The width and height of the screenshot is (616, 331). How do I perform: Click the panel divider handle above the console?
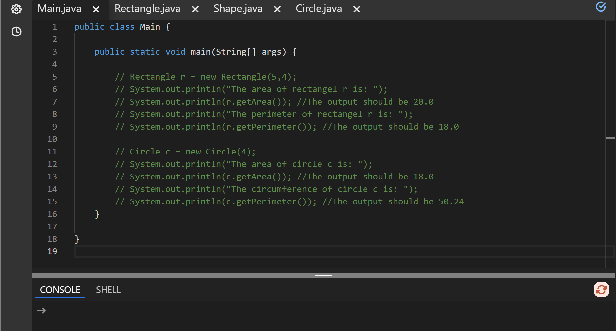coord(323,276)
